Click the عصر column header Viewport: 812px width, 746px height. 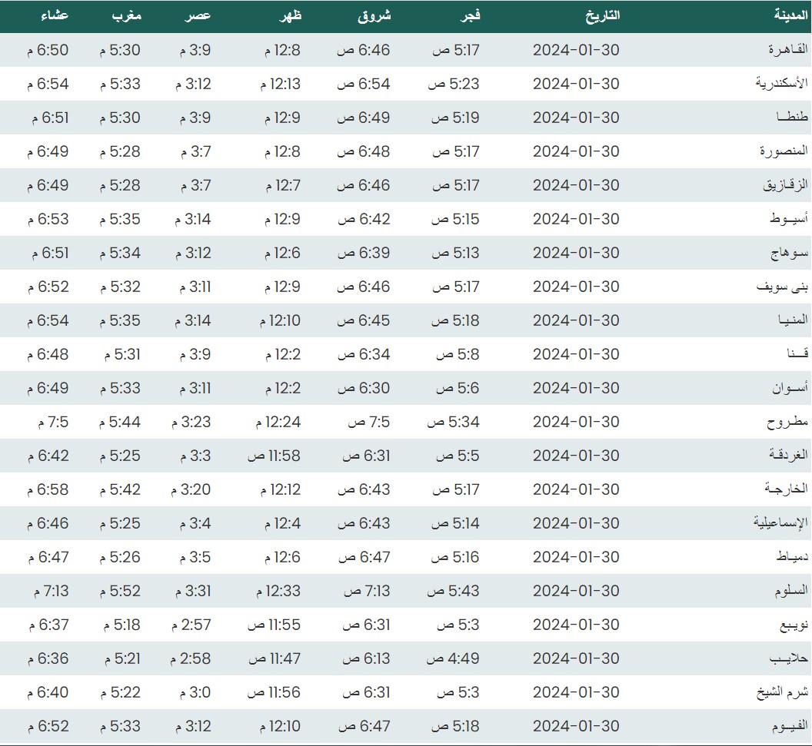tap(198, 15)
